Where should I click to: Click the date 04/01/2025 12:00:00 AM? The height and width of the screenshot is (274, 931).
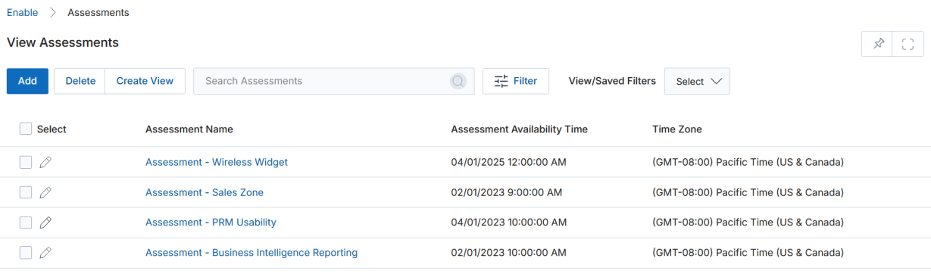[509, 162]
